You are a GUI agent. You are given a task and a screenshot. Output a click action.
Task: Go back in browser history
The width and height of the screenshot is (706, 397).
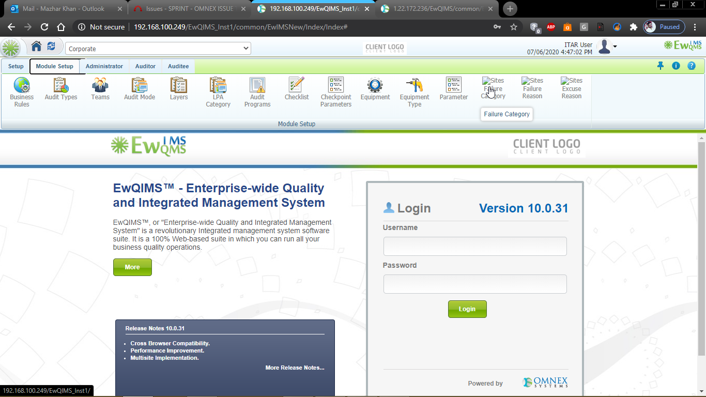[11, 27]
